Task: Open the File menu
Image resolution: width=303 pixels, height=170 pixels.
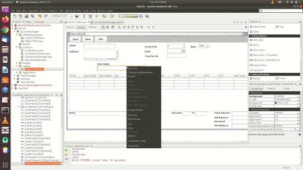Action: (x=13, y=10)
